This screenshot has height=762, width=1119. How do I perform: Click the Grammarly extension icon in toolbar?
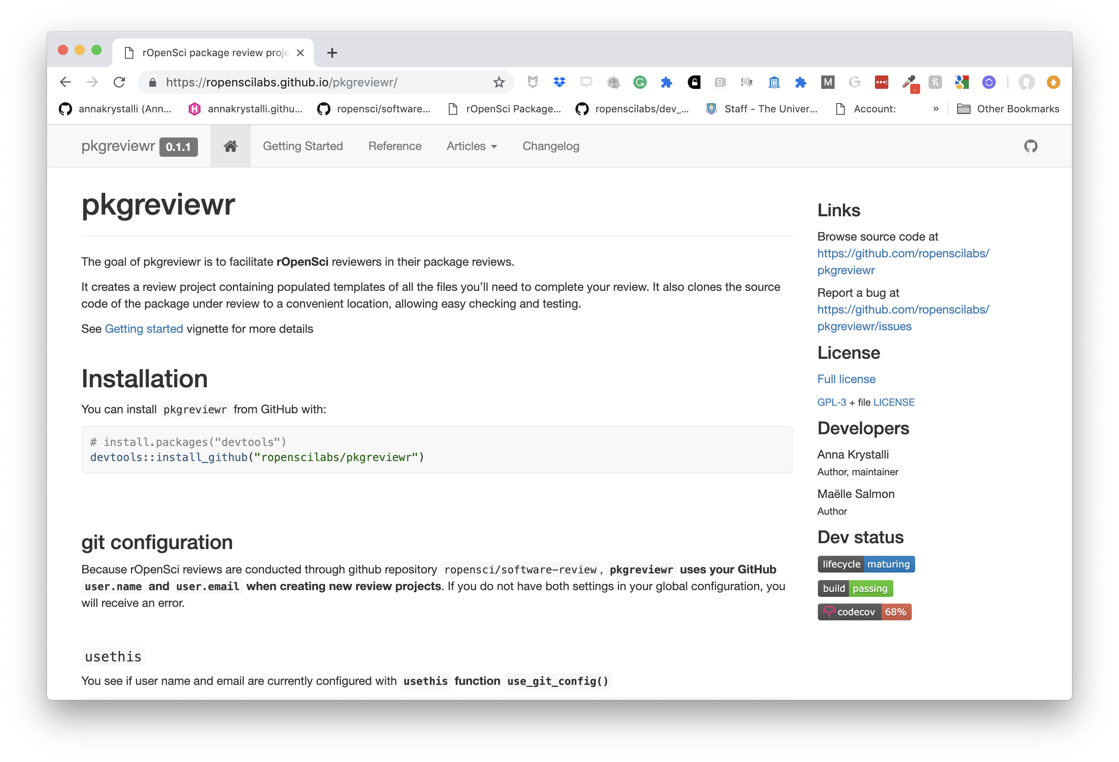pyautogui.click(x=641, y=83)
